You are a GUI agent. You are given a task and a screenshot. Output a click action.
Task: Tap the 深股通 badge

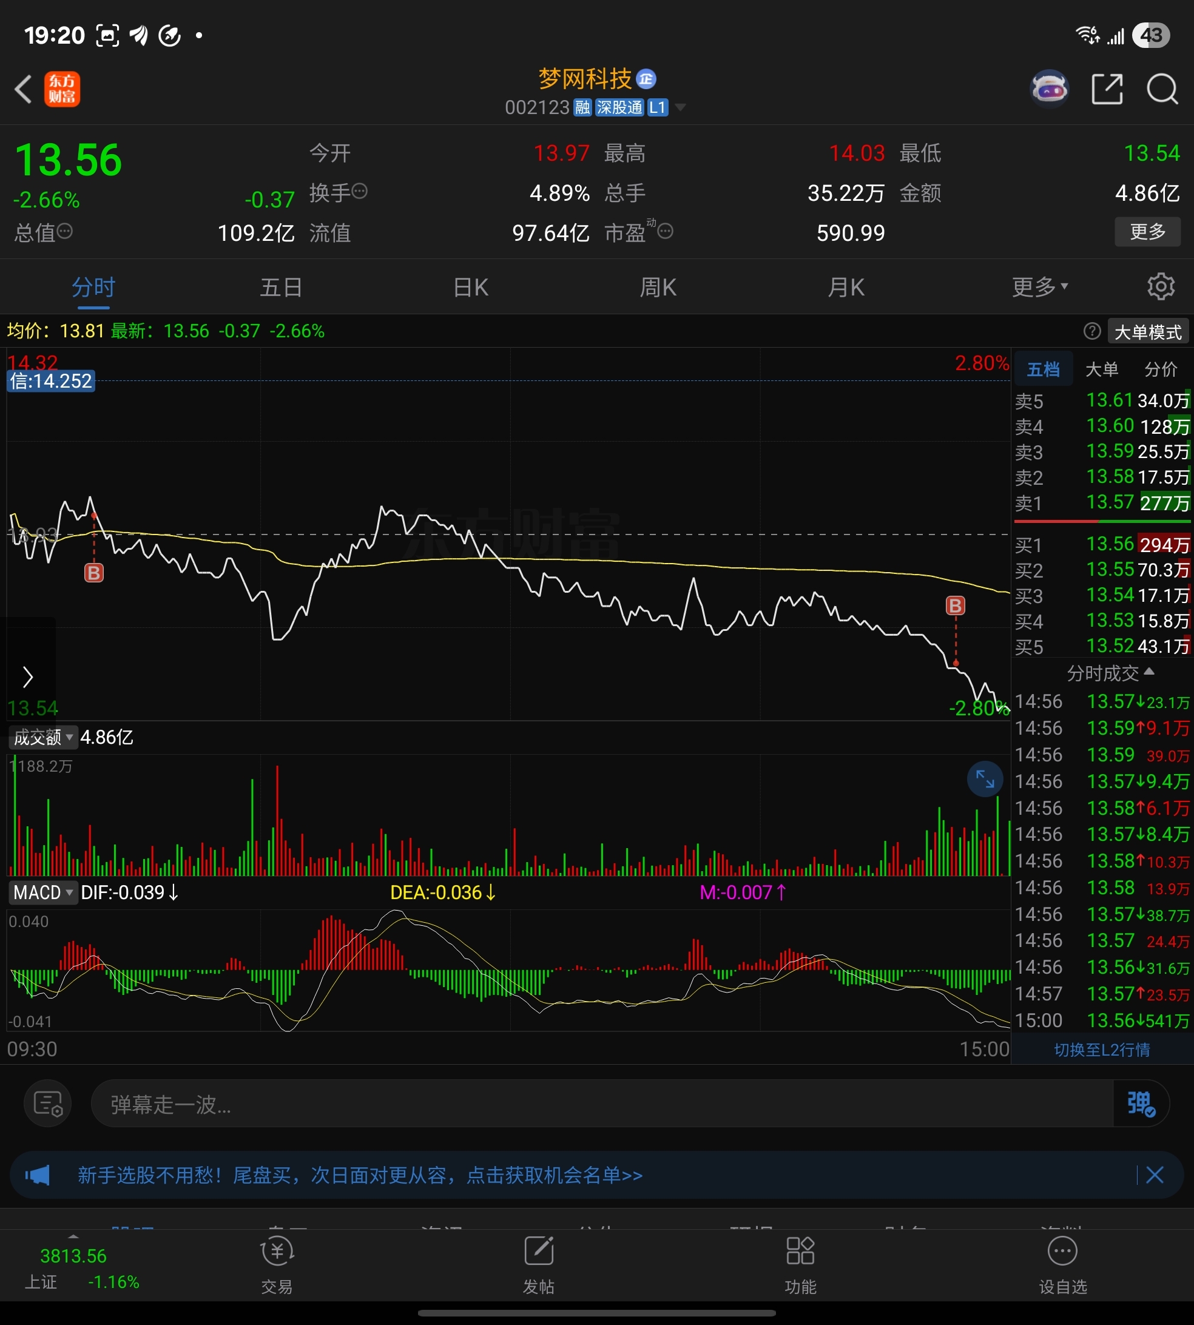619,107
